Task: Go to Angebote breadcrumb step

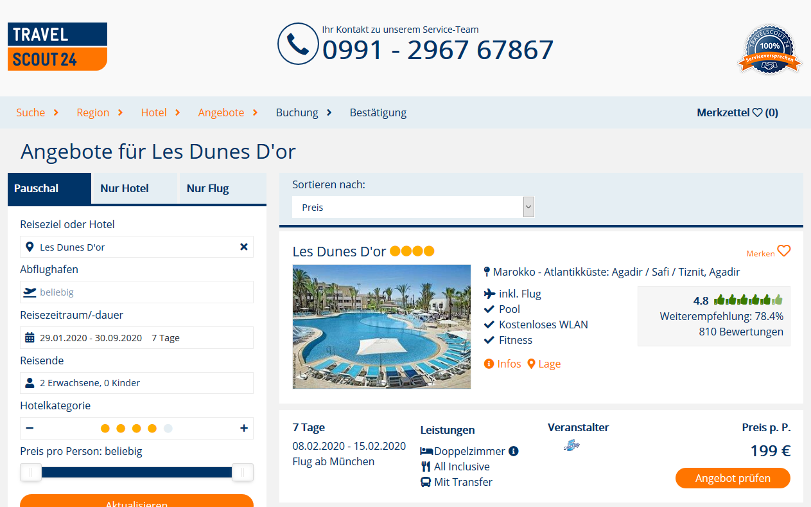Action: point(222,112)
